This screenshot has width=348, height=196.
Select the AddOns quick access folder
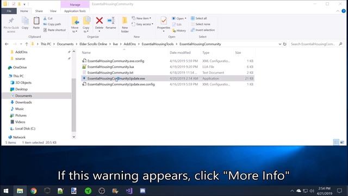click(x=21, y=52)
